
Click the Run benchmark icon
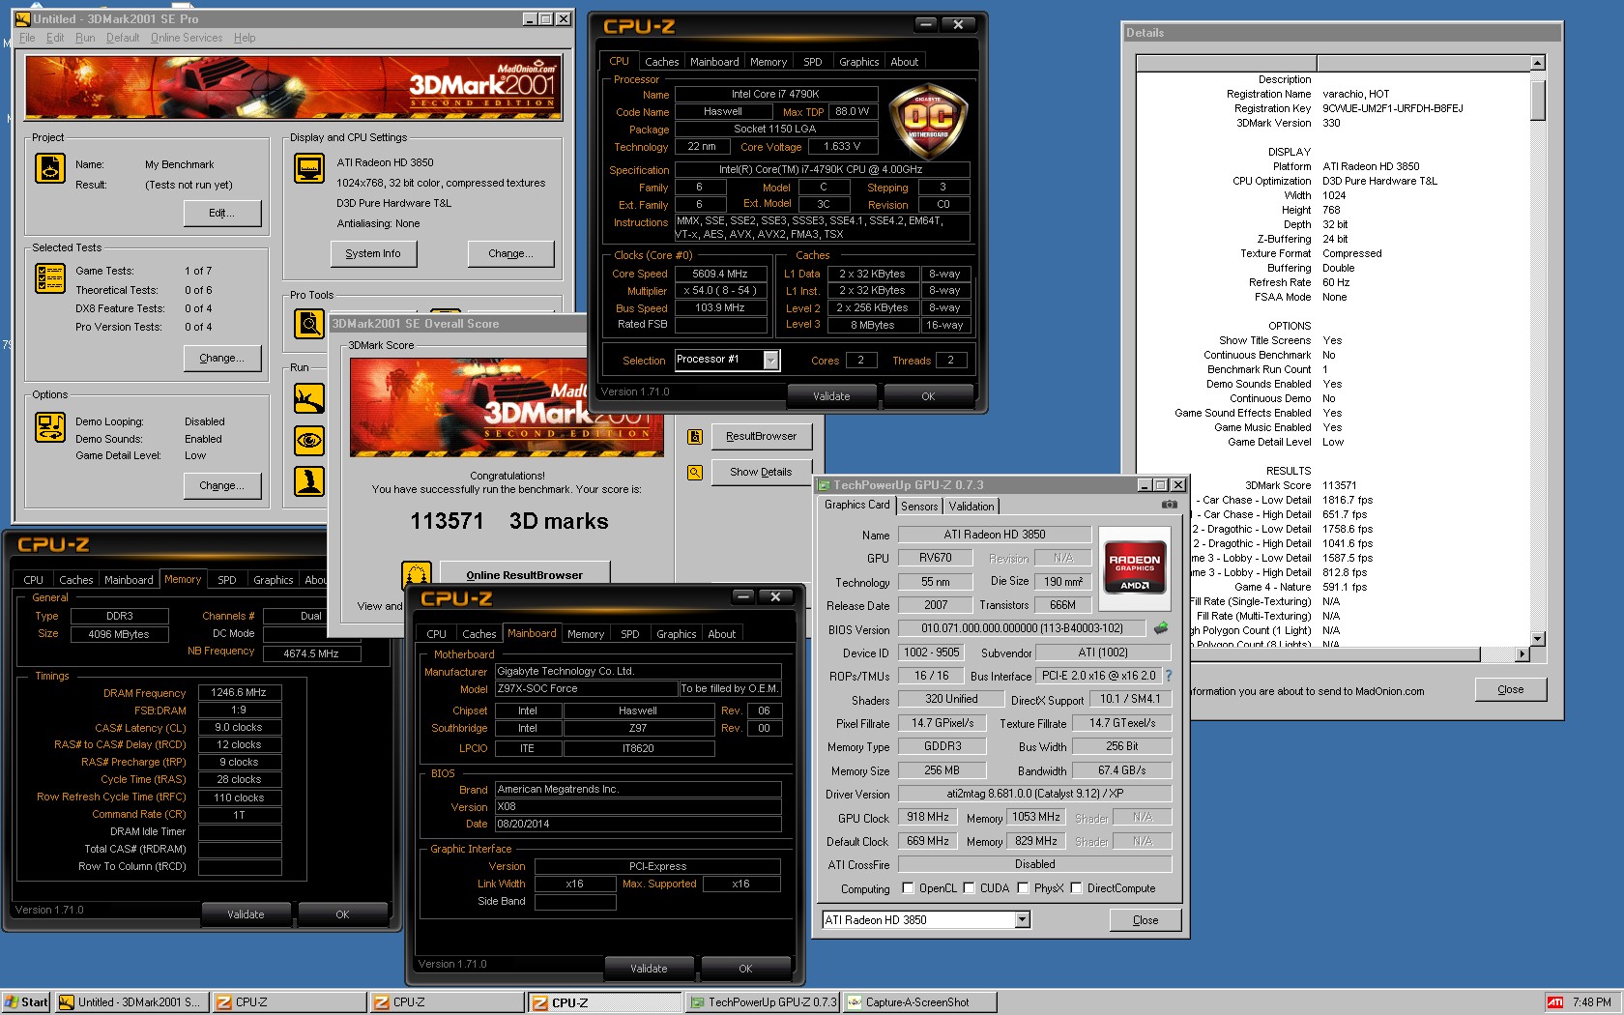(x=309, y=398)
